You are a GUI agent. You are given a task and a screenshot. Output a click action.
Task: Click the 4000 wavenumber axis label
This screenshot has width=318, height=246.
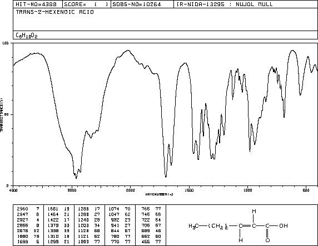point(13,190)
